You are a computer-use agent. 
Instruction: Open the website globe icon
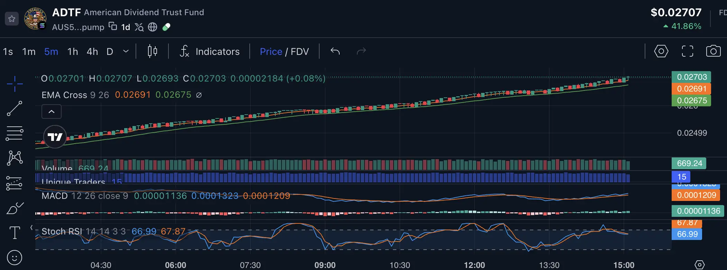[153, 27]
